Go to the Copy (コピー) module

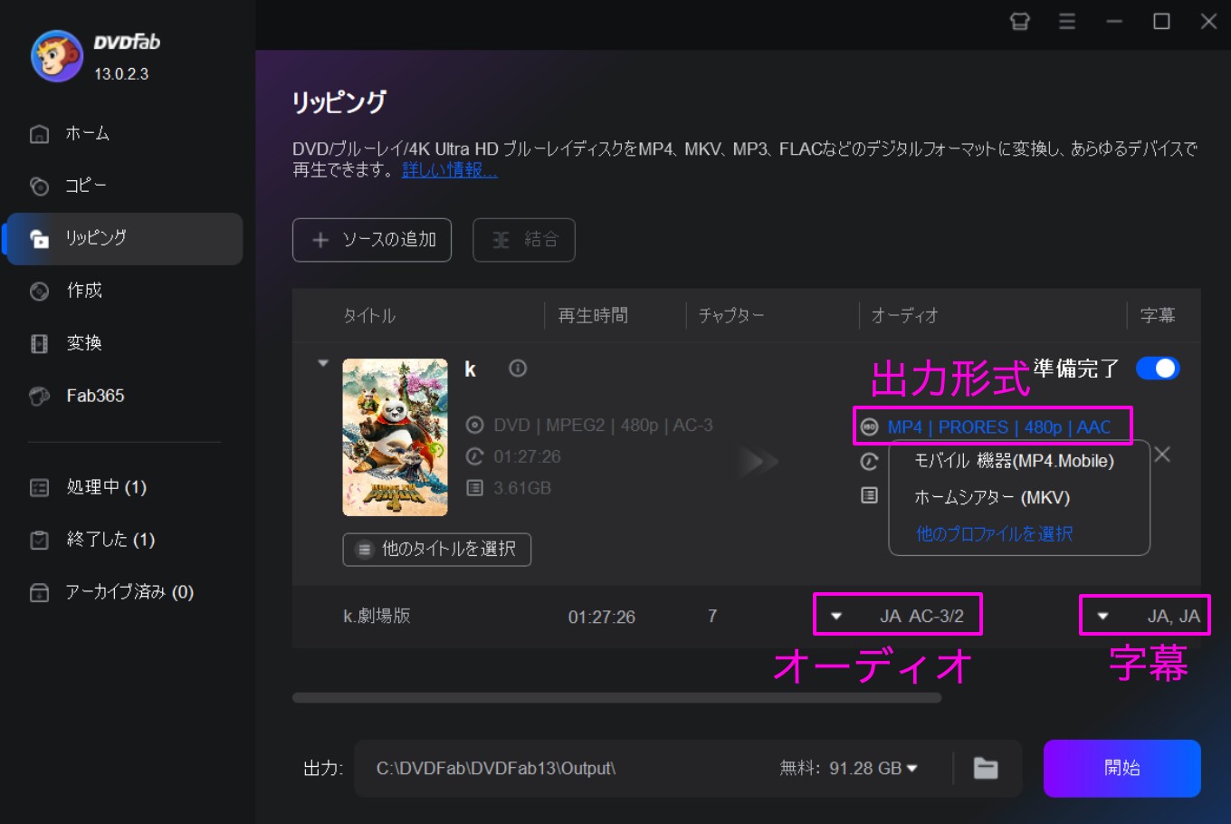(69, 186)
